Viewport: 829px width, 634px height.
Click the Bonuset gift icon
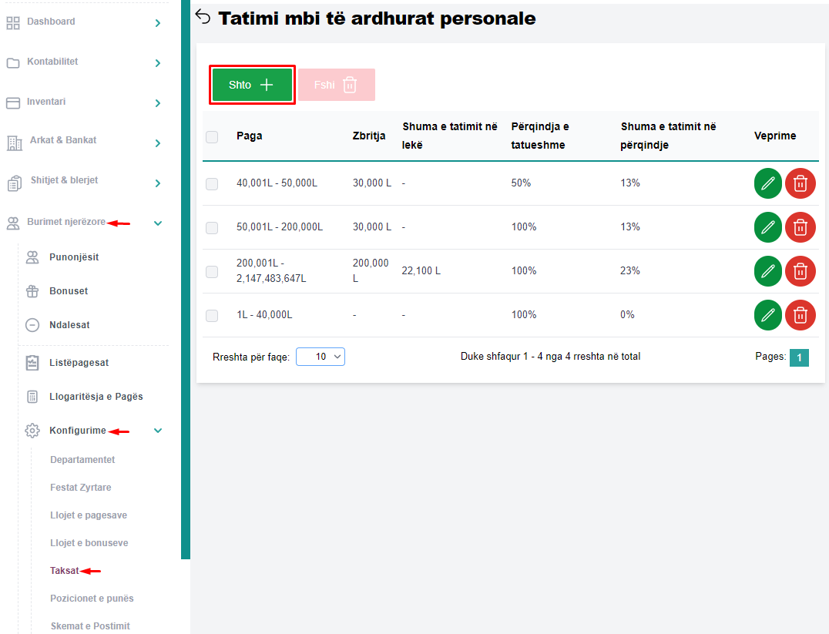[32, 291]
